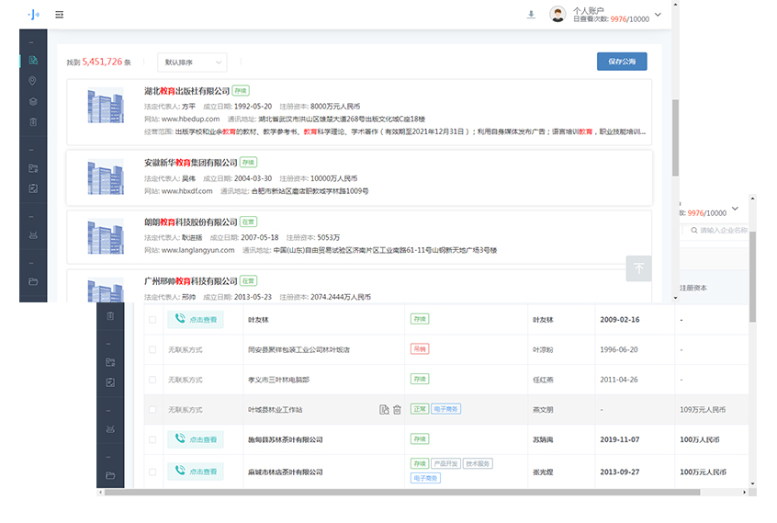This screenshot has width=777, height=523.
Task: Expand the 个人账户 account dropdown arrow
Action: tap(658, 14)
